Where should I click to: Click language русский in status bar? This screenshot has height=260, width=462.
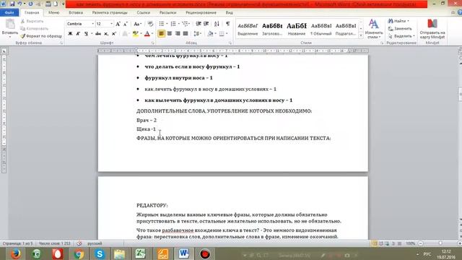(95, 243)
